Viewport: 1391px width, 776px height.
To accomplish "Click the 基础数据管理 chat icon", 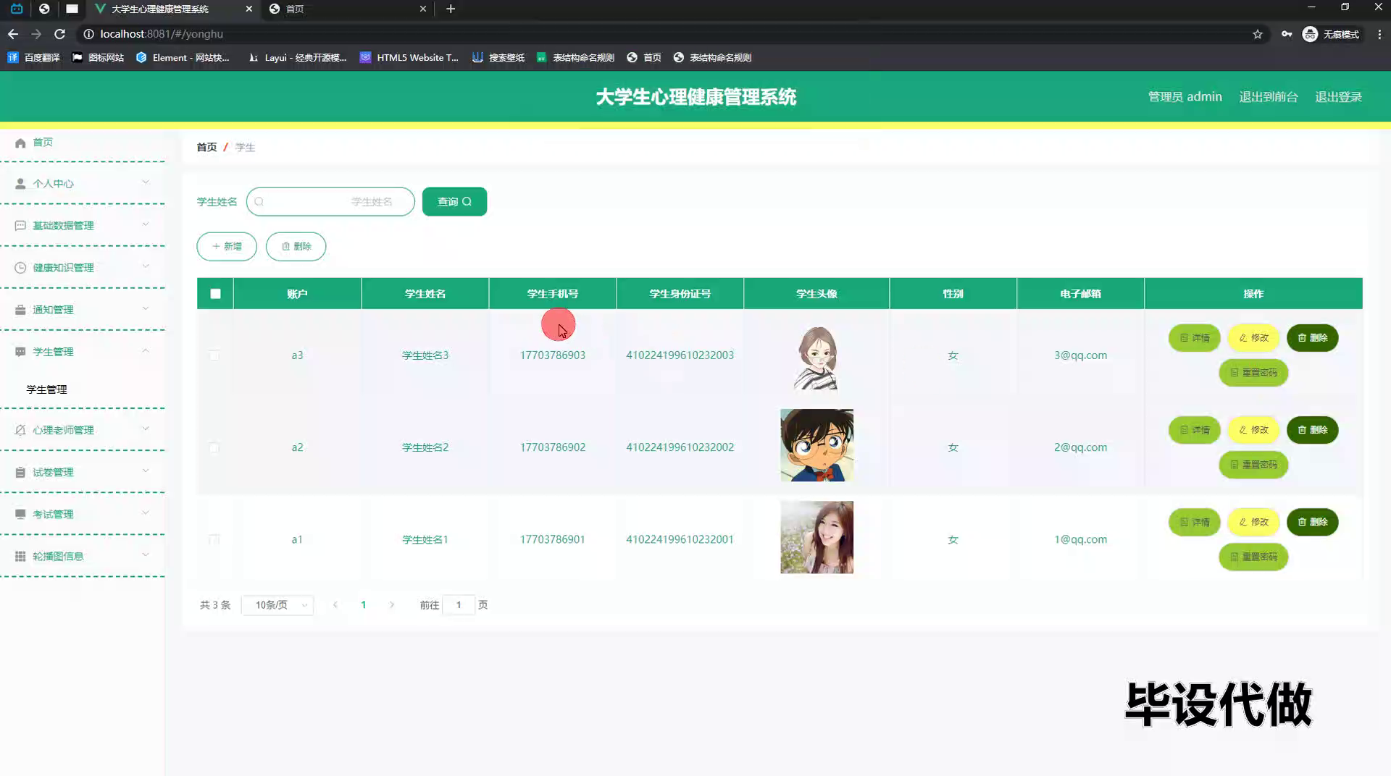I will [20, 226].
